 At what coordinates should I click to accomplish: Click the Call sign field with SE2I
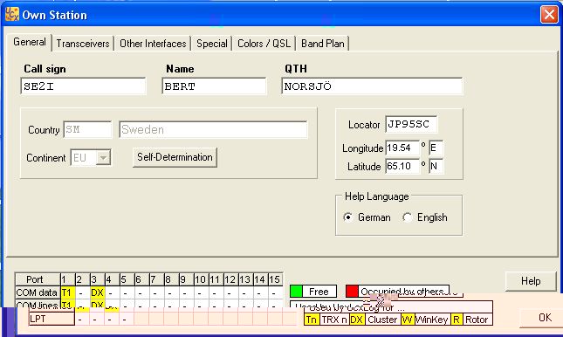[x=83, y=86]
